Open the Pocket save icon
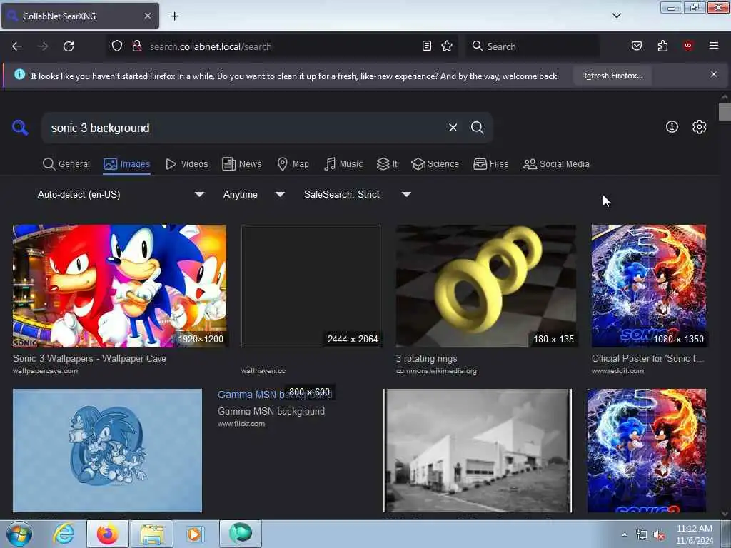The image size is (731, 548). pos(636,46)
